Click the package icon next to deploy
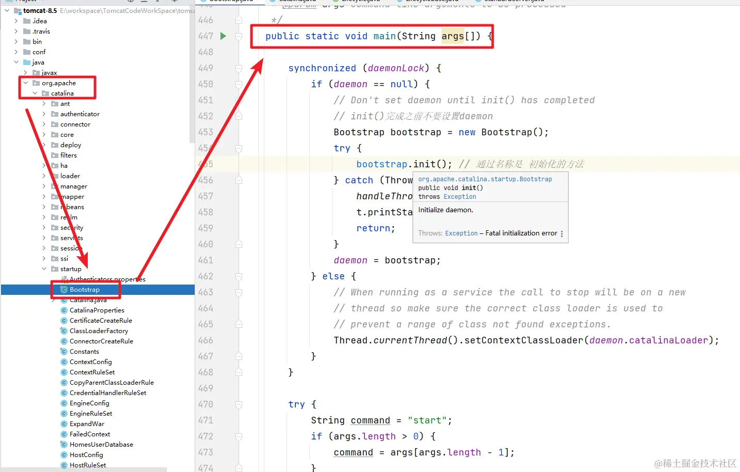This screenshot has height=472, width=740. (55, 145)
